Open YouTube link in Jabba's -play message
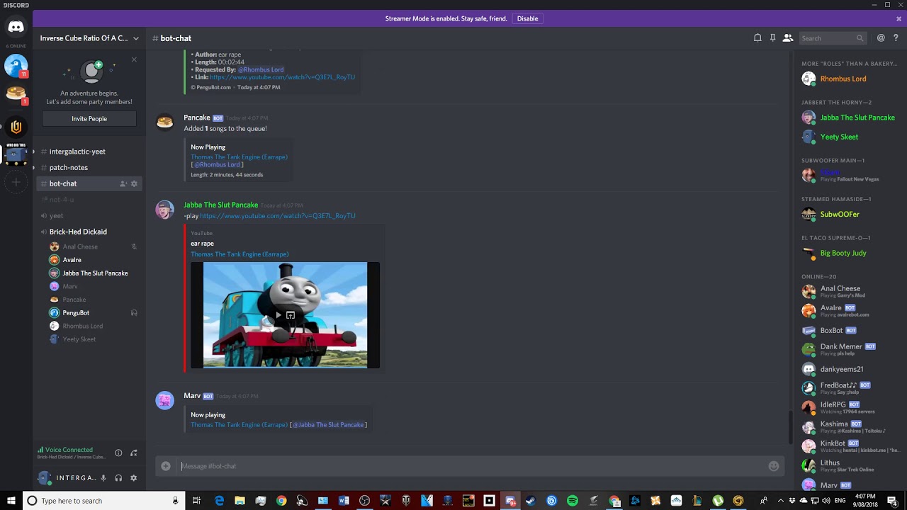 278,216
